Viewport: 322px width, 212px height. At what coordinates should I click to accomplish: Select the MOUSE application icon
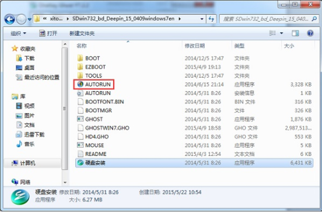[x=80, y=145]
